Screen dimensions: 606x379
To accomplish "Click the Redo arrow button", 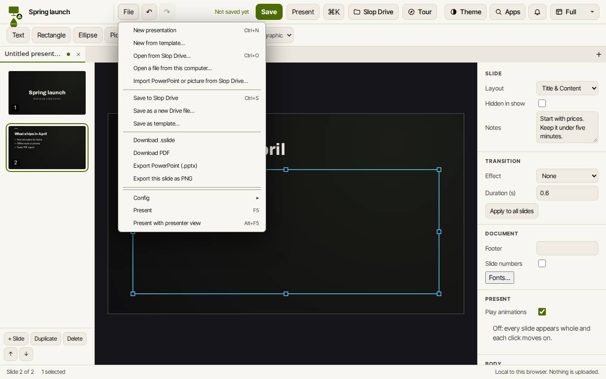I will point(167,12).
